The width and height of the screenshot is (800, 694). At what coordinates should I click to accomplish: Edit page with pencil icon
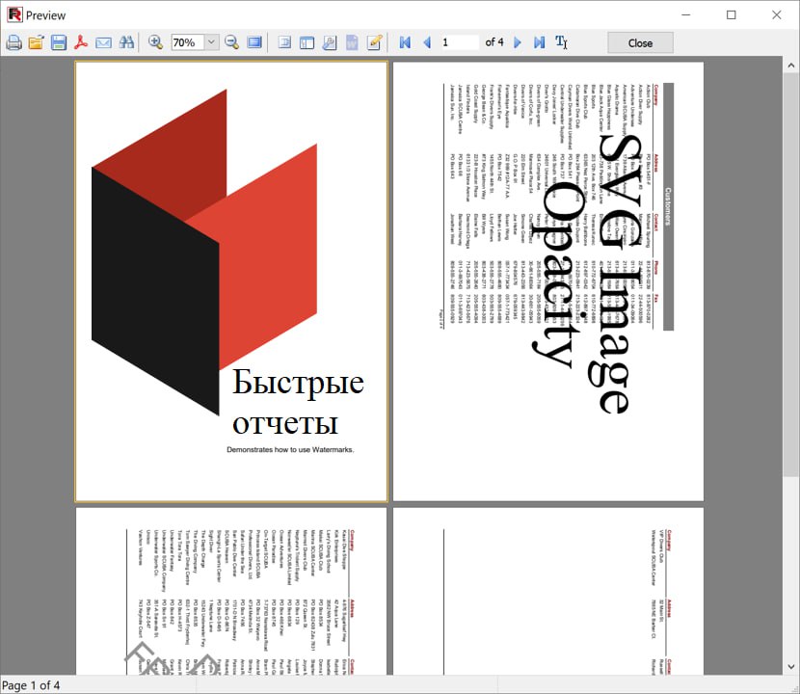(375, 42)
